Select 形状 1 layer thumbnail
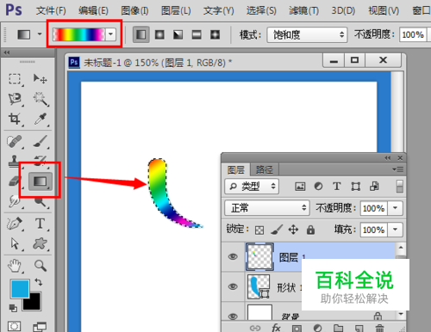The height and width of the screenshot is (332, 431). [x=259, y=286]
